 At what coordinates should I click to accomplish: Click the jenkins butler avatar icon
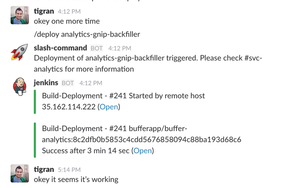coord(20,86)
